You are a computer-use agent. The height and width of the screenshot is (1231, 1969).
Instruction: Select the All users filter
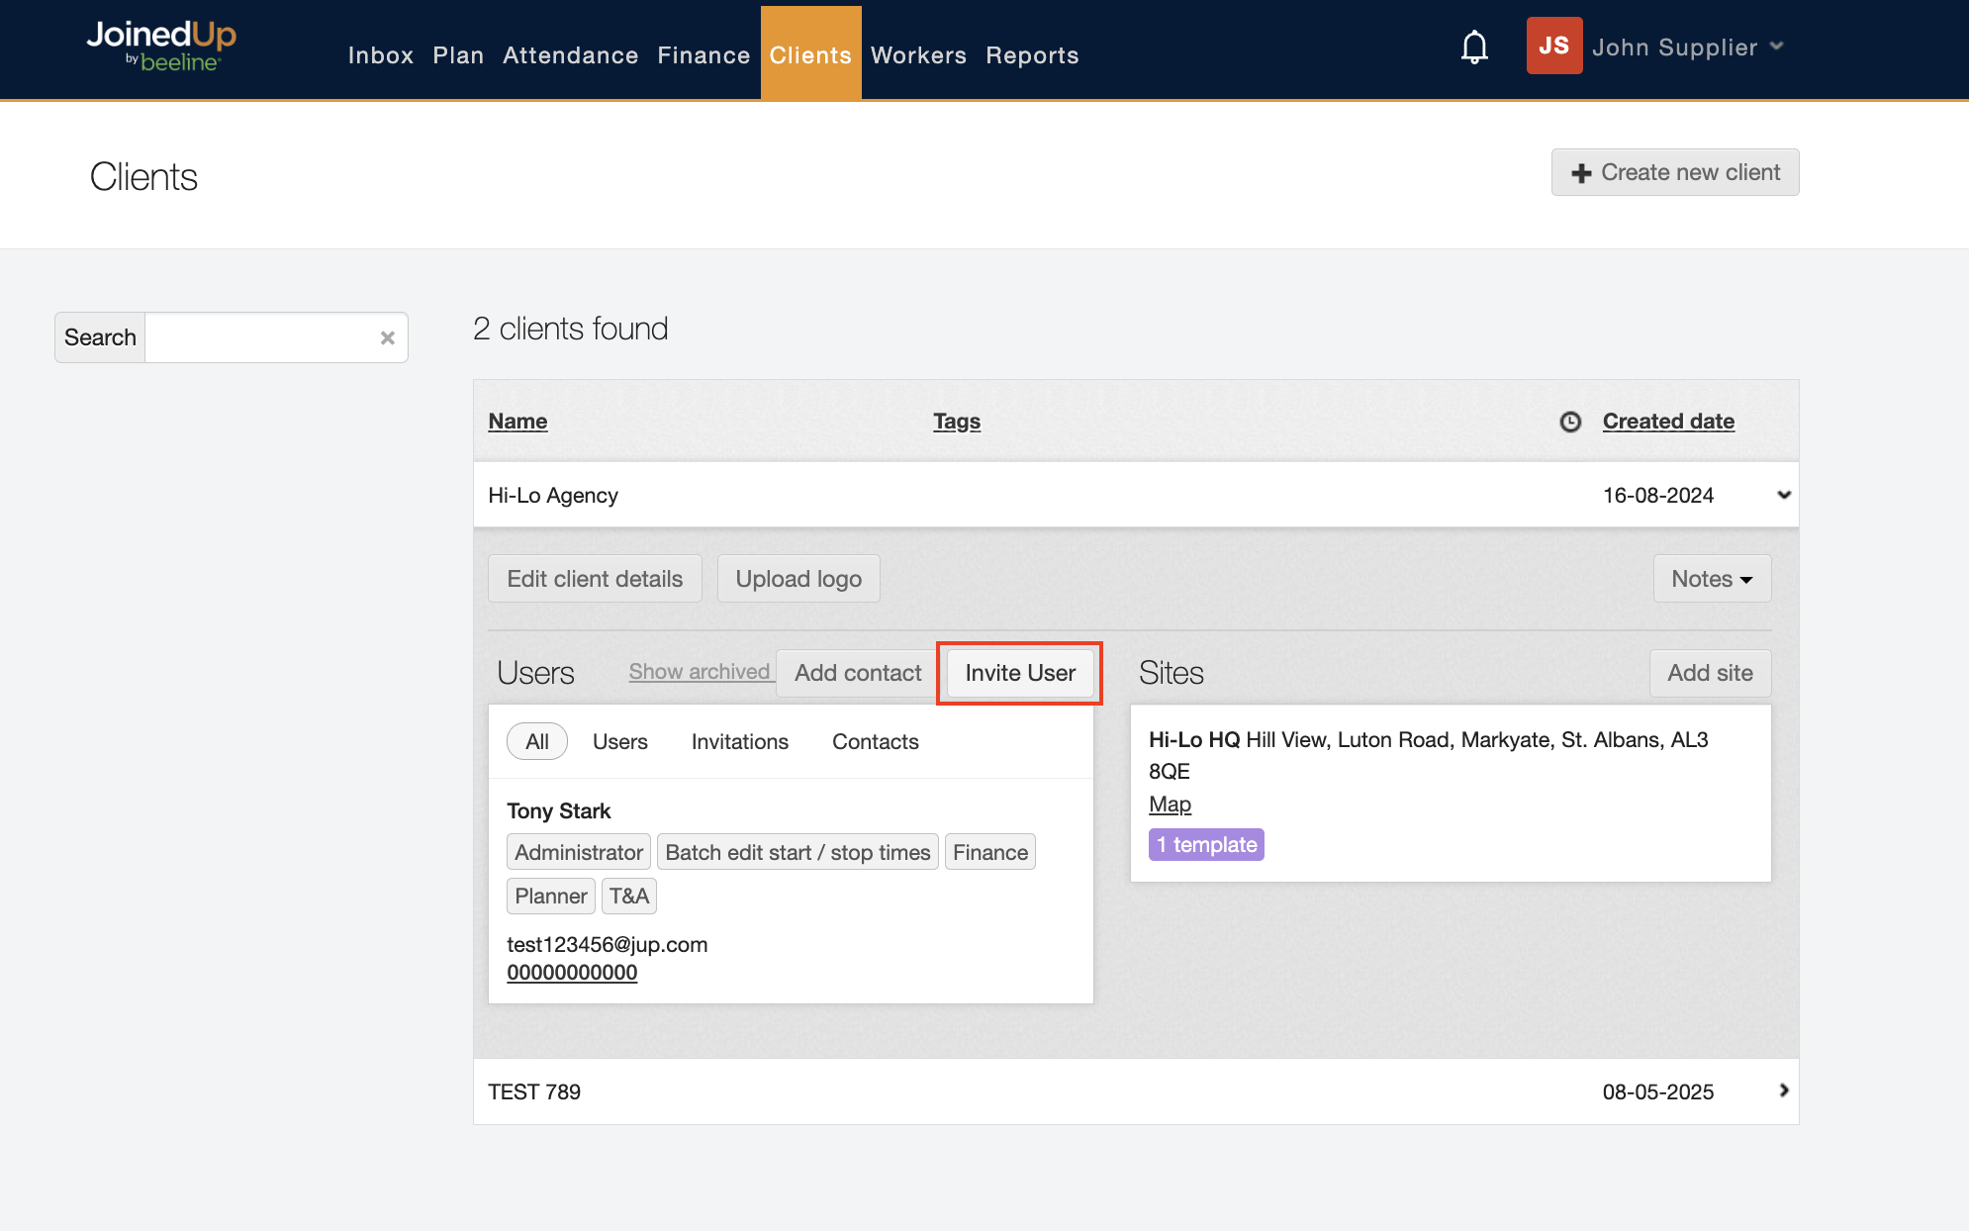[536, 741]
